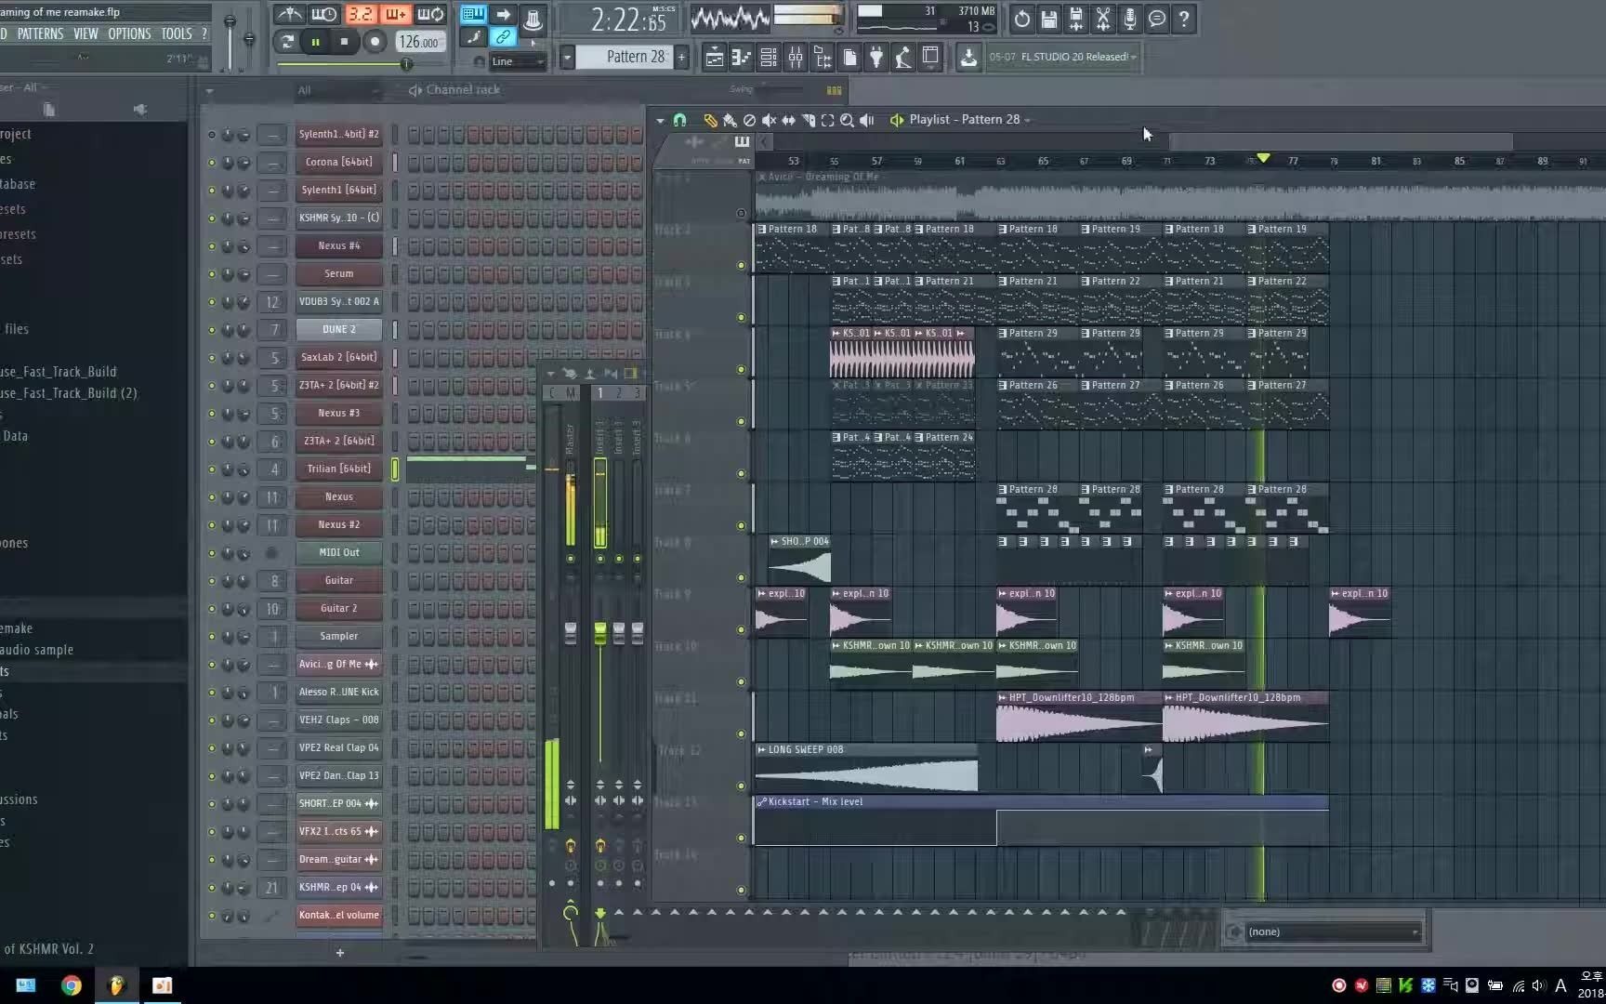Screen dimensions: 1606x1004
Task: Mute Playlist Track 9 switch
Action: (x=742, y=629)
